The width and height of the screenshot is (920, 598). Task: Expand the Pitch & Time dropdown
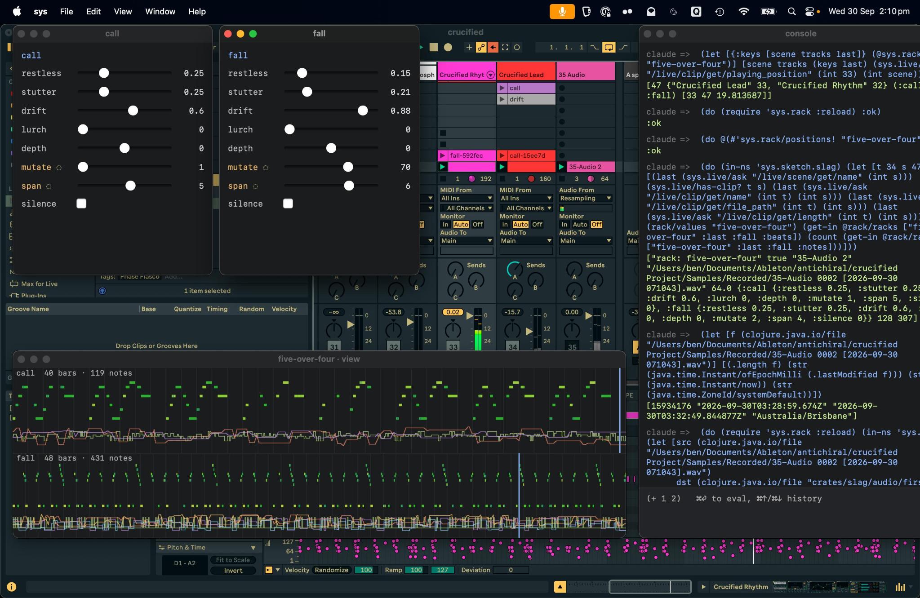pyautogui.click(x=253, y=548)
